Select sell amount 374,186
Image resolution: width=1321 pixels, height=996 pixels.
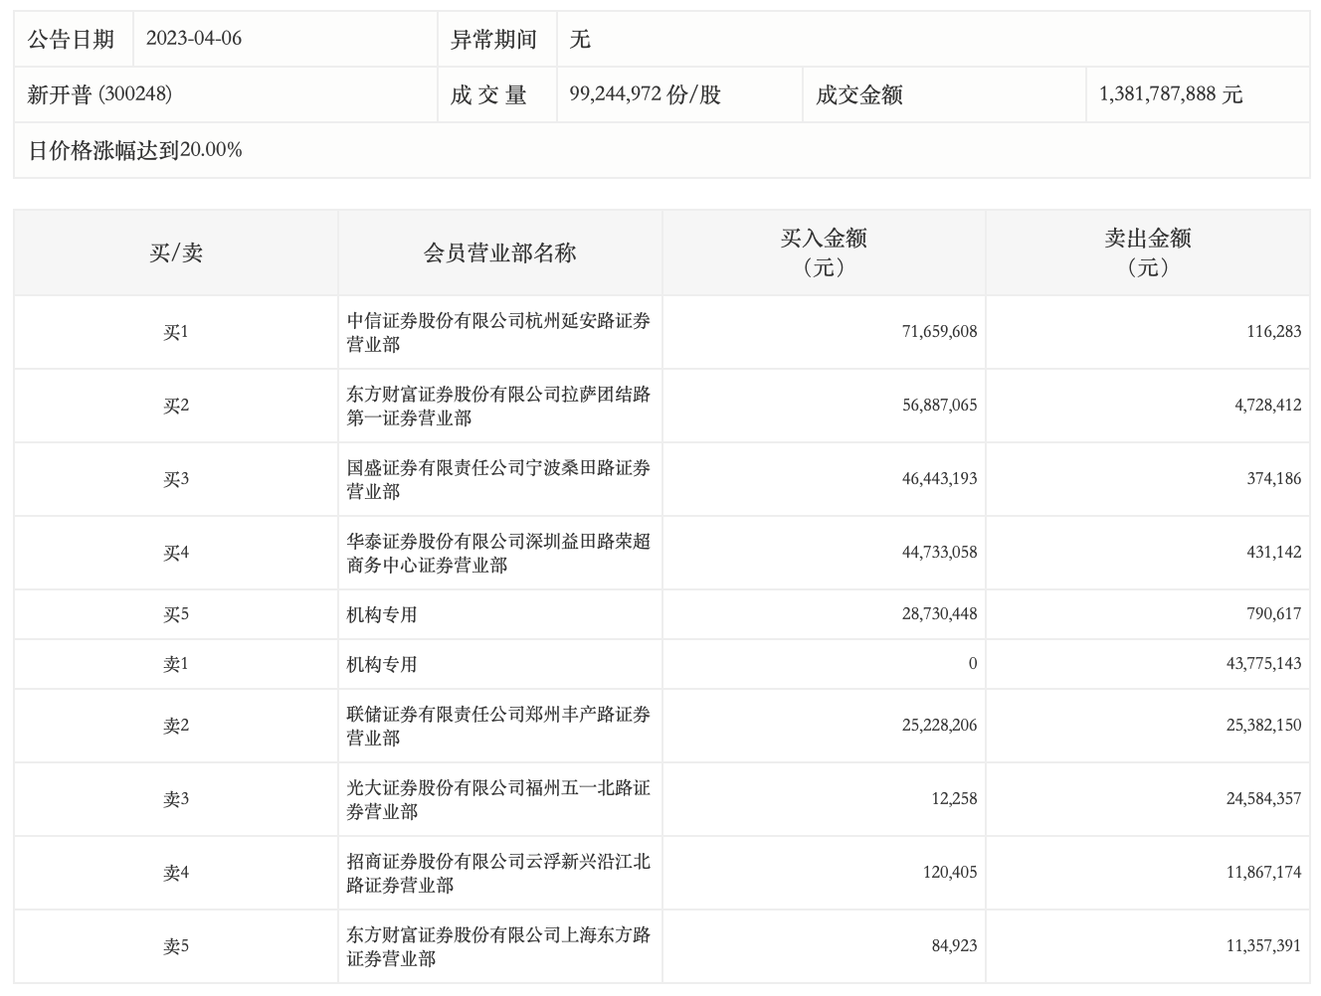point(1273,479)
